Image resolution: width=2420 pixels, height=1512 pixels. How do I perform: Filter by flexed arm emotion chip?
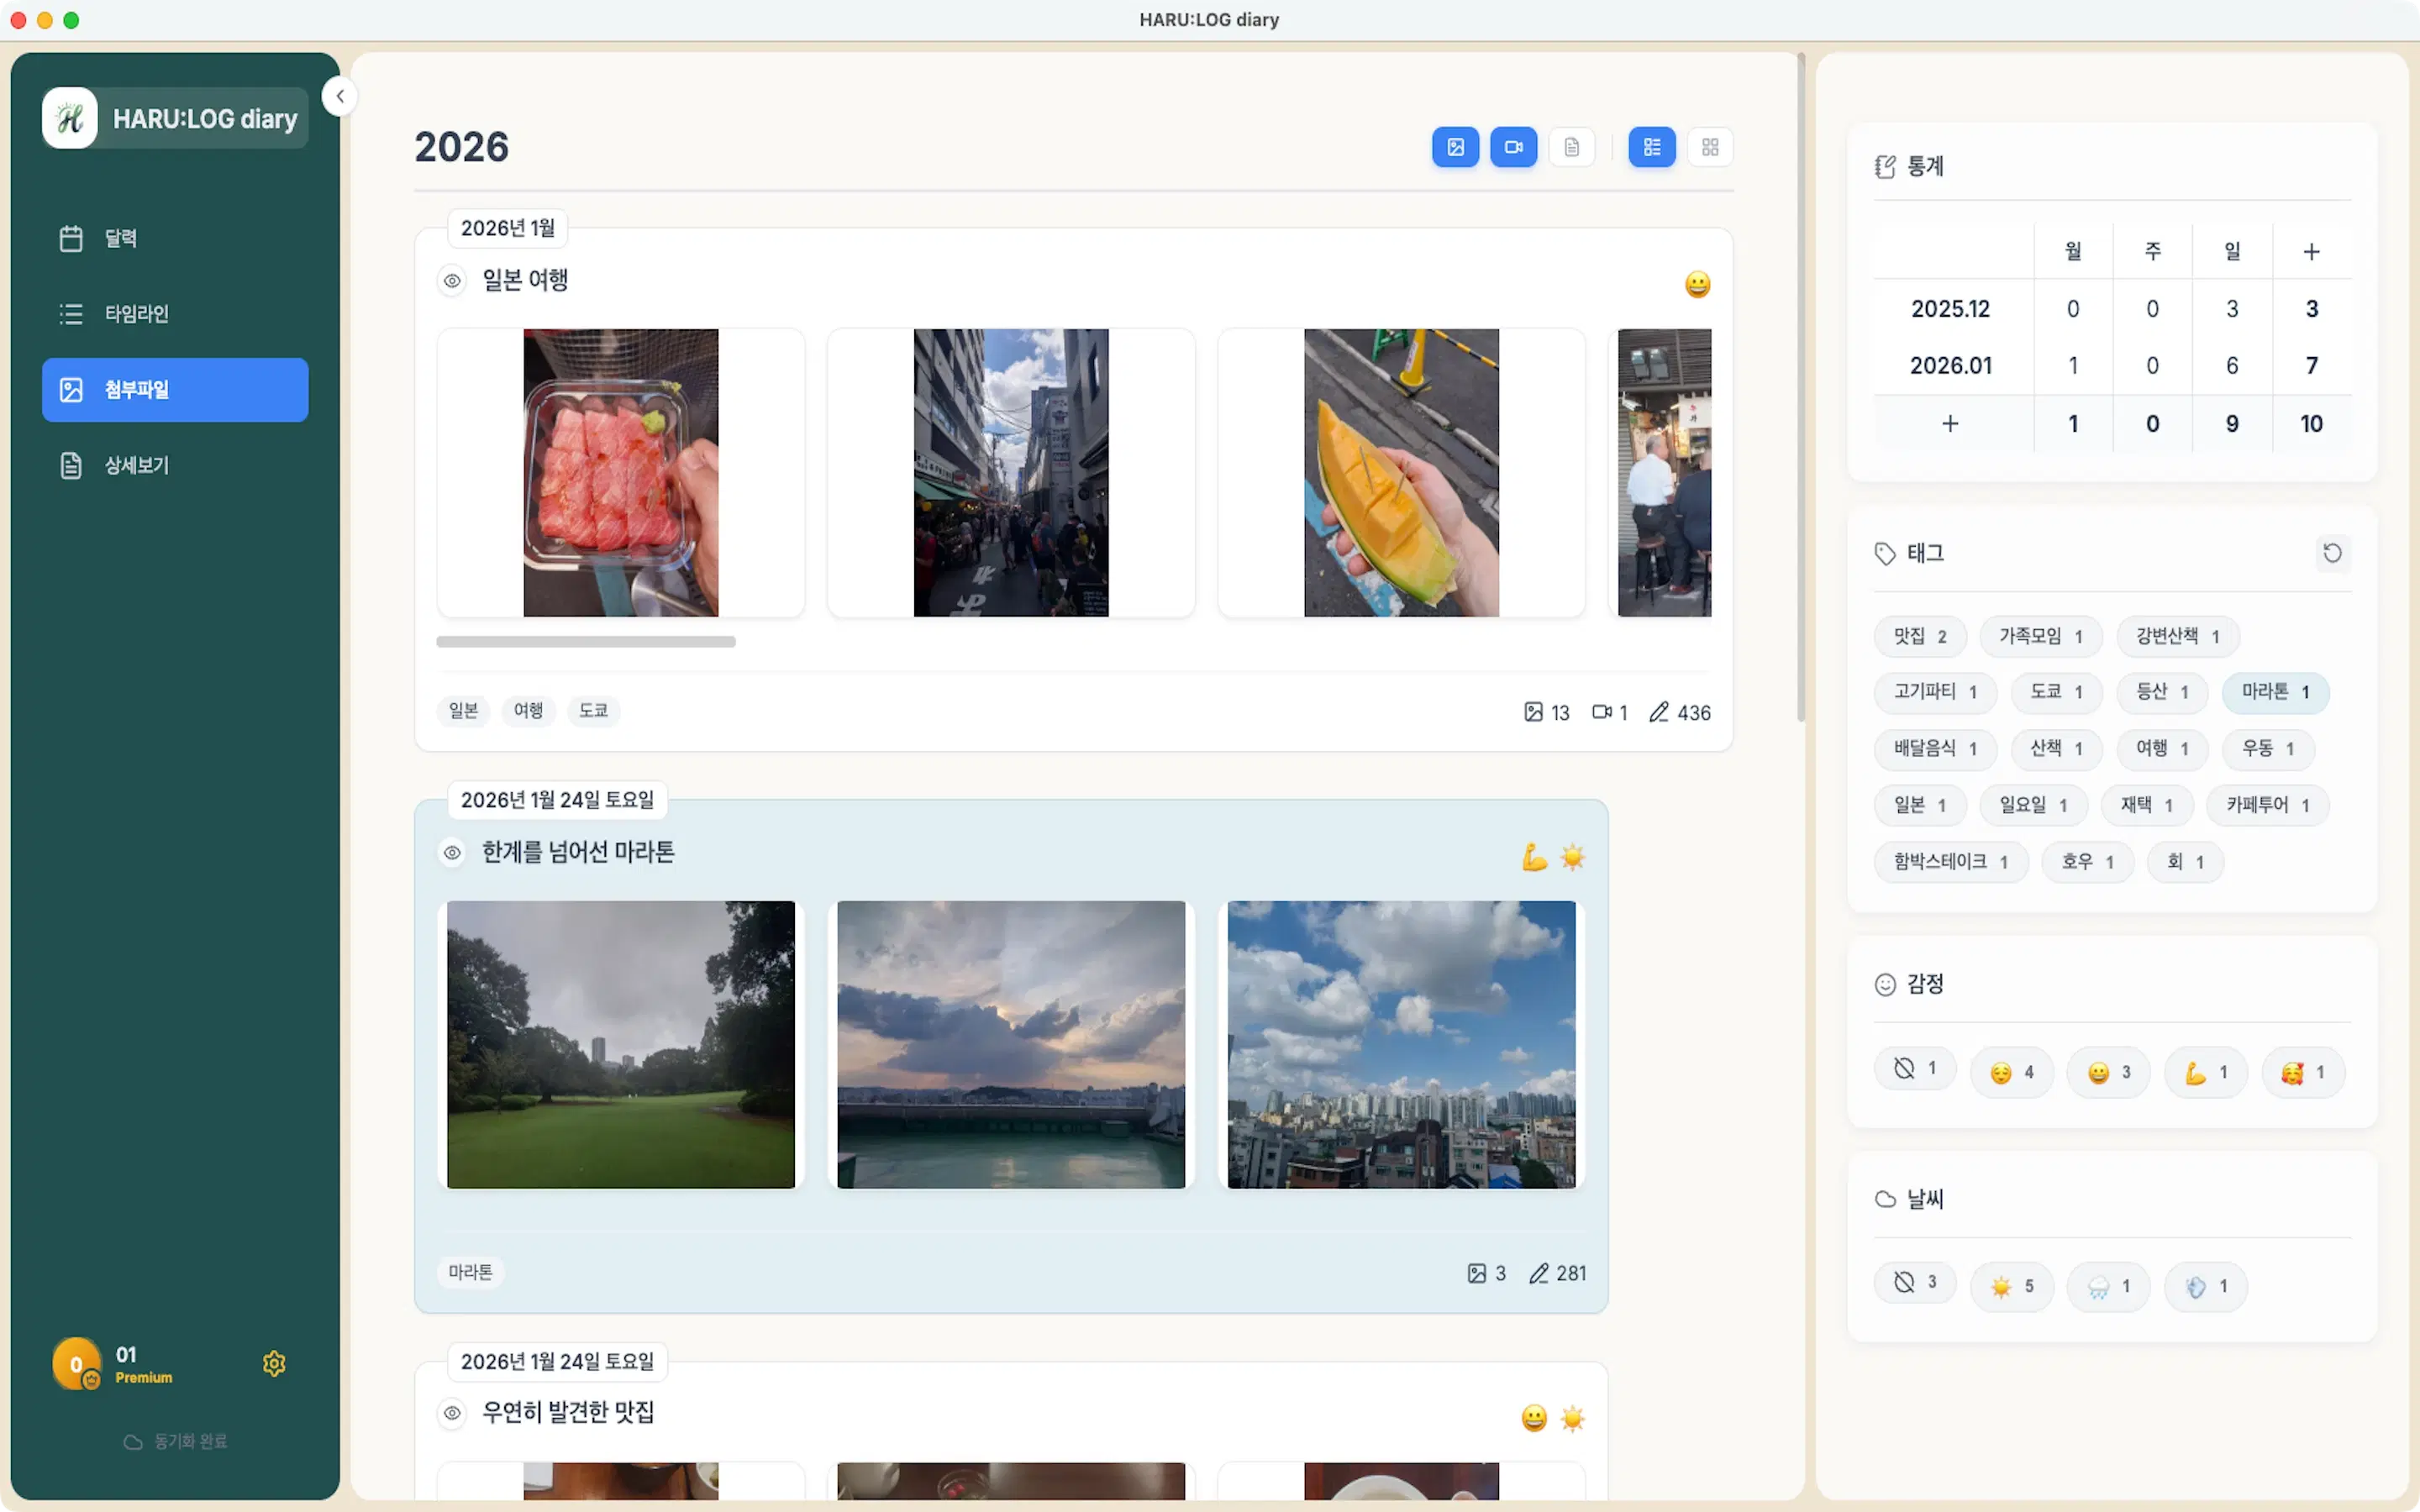pos(2206,1073)
